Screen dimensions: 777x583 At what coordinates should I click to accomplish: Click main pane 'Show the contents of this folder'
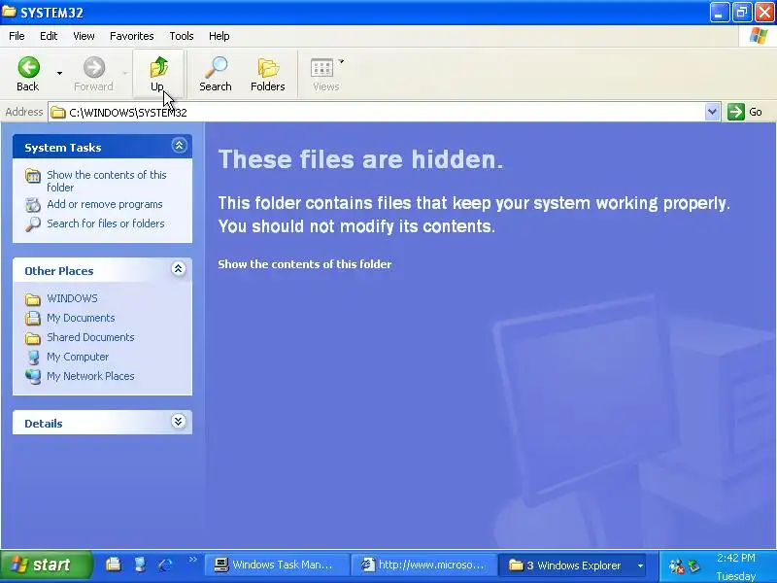click(x=305, y=264)
